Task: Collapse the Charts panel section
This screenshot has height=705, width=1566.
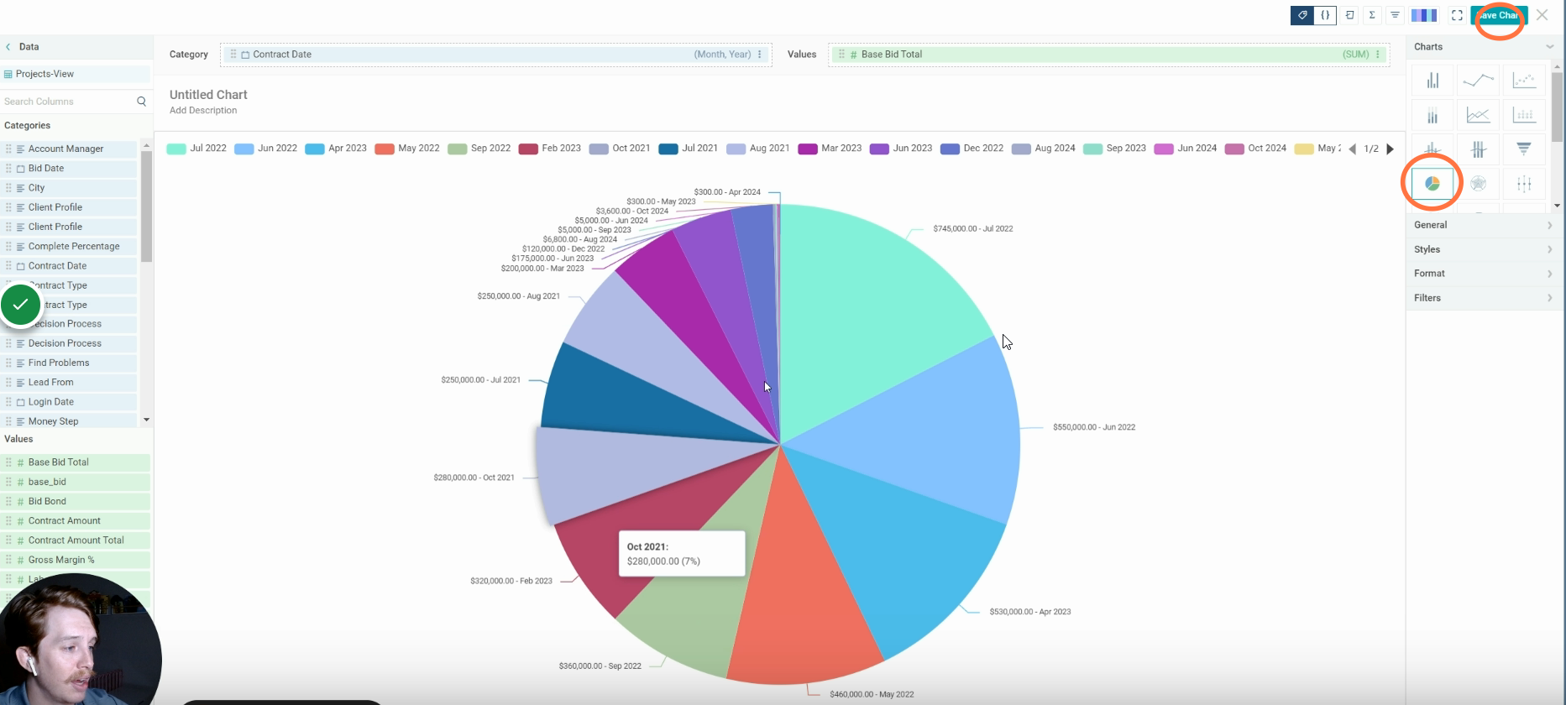Action: coord(1550,47)
